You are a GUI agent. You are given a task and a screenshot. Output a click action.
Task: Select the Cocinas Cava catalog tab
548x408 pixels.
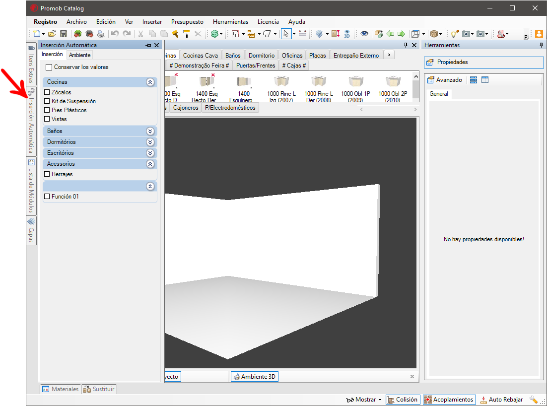click(x=200, y=55)
